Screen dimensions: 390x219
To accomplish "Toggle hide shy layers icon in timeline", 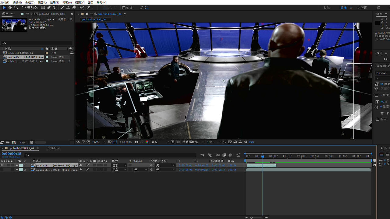I will point(218,155).
